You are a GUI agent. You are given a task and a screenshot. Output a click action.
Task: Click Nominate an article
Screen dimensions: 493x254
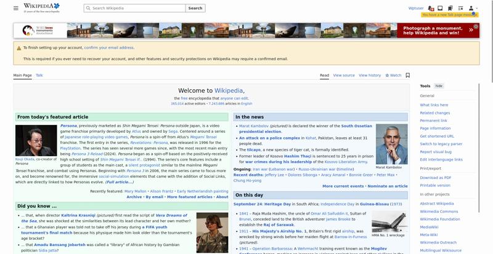point(388,186)
